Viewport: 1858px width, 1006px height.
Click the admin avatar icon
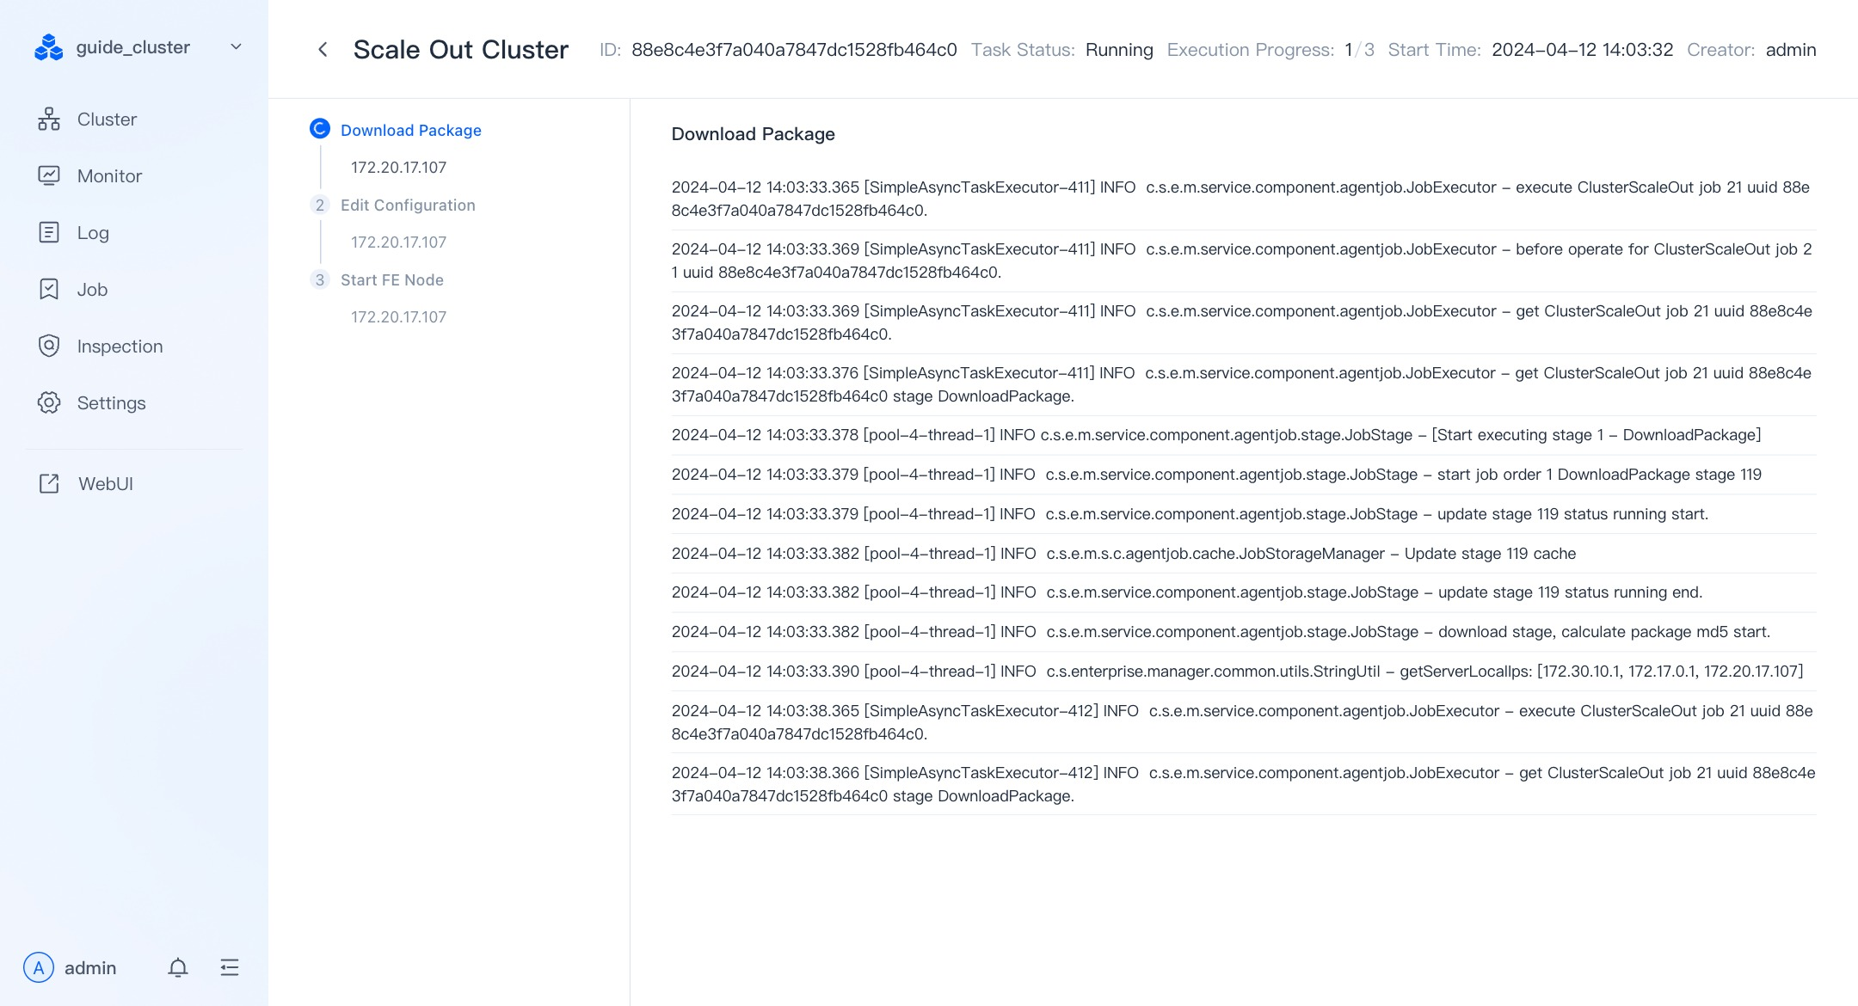click(39, 968)
